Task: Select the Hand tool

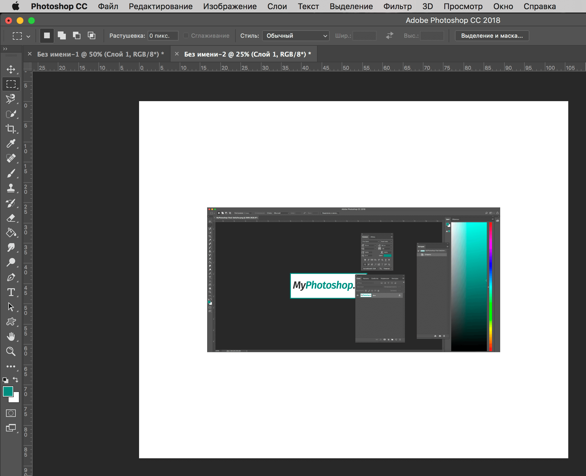Action: point(11,337)
